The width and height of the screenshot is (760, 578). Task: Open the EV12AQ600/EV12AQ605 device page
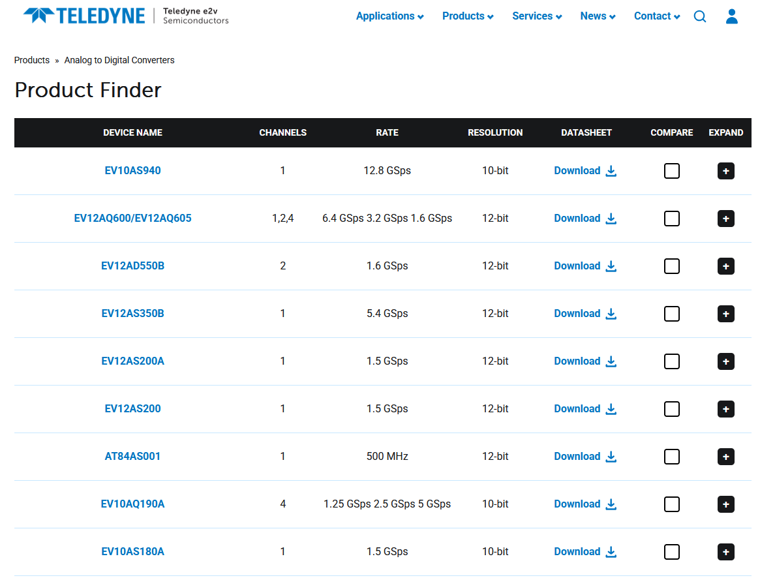(133, 218)
